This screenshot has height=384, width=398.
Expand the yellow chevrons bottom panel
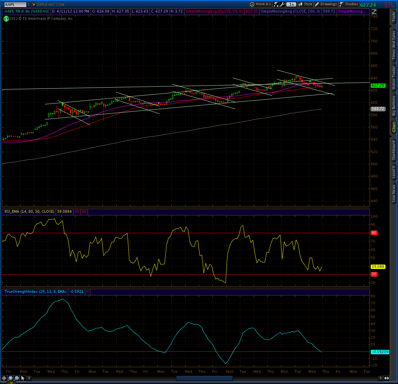pos(11,382)
